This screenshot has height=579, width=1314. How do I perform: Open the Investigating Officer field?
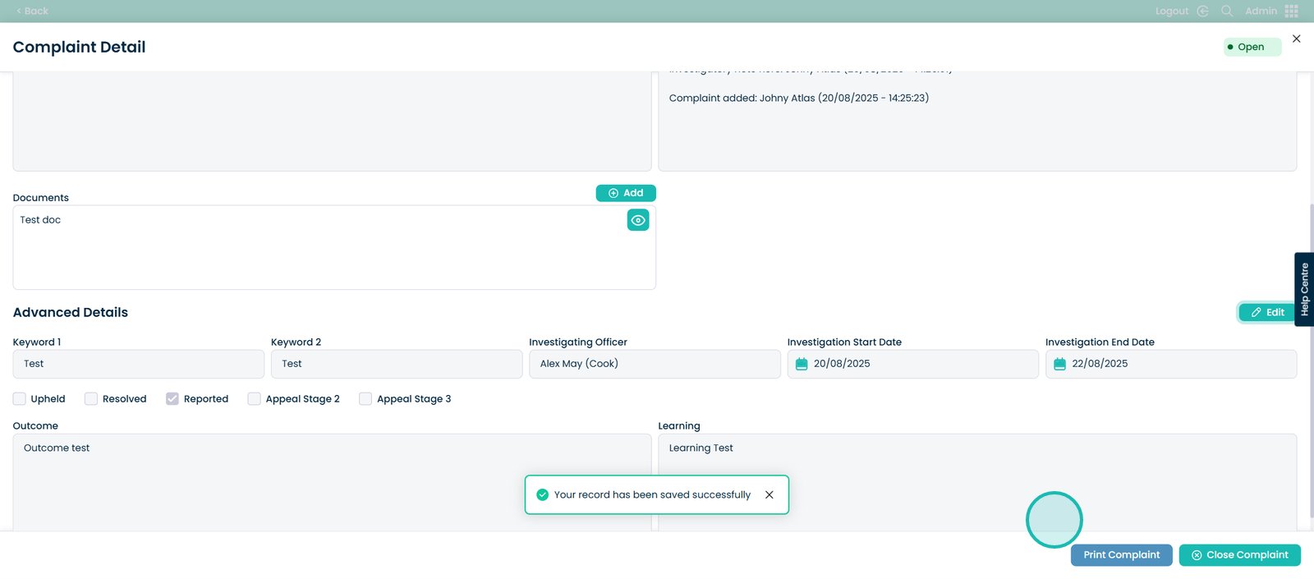point(654,364)
